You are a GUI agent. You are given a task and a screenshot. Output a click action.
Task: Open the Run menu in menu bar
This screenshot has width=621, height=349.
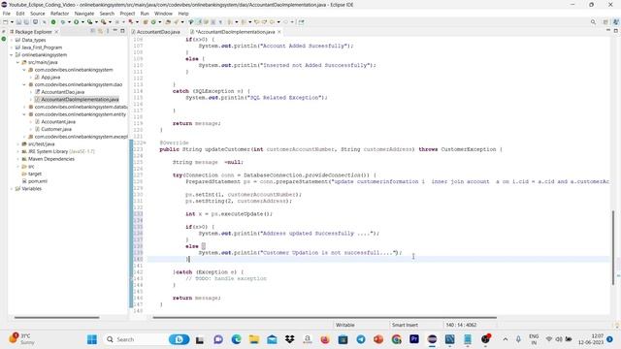pos(145,14)
